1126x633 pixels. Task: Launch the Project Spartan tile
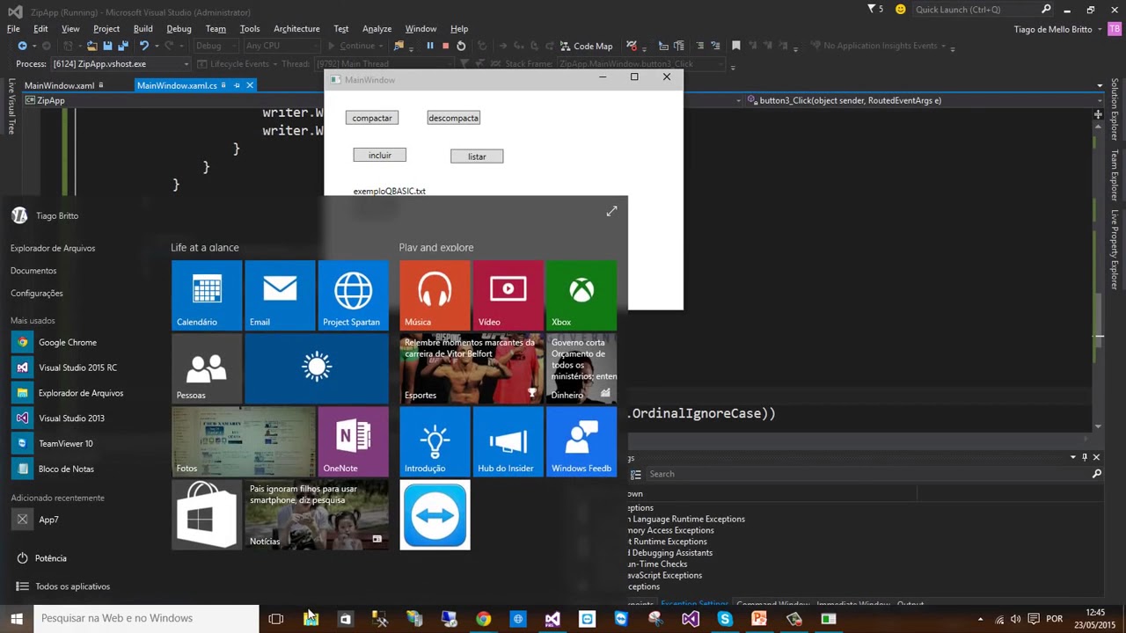point(353,295)
